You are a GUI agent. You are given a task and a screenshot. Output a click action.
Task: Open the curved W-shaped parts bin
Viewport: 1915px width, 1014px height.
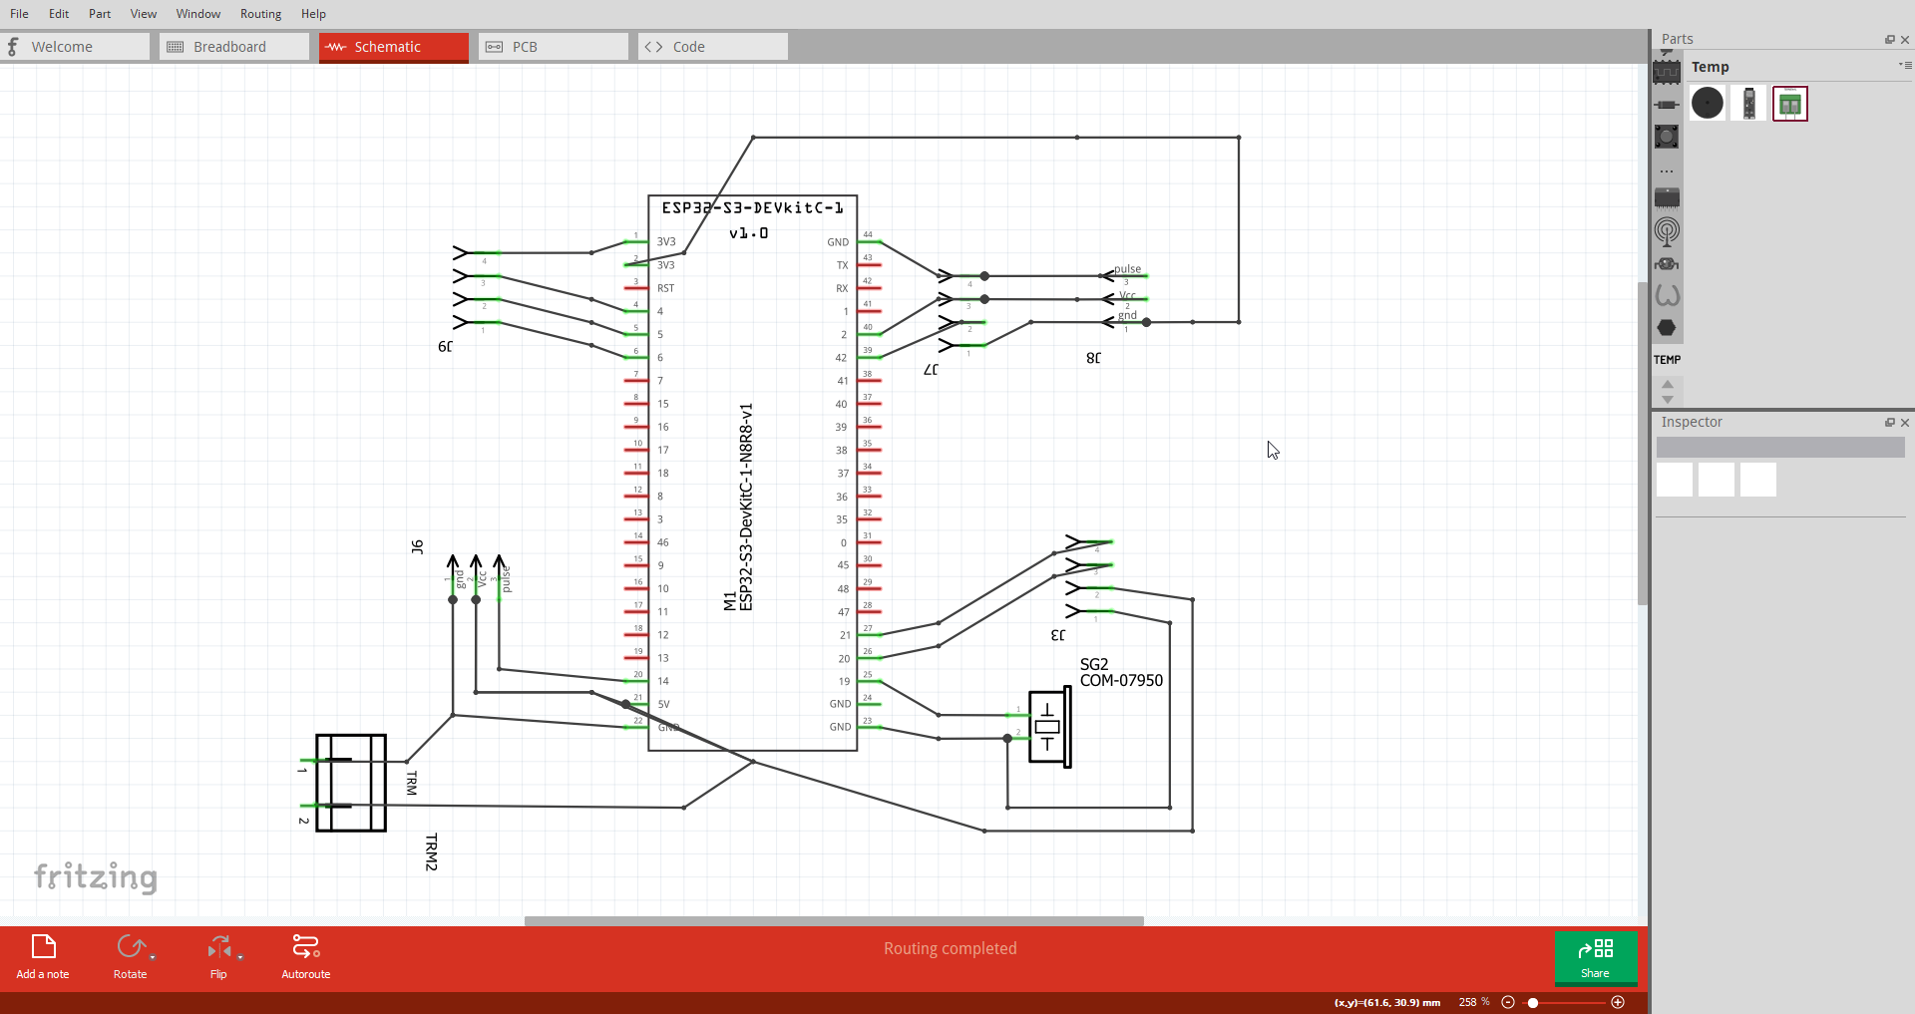click(x=1667, y=295)
